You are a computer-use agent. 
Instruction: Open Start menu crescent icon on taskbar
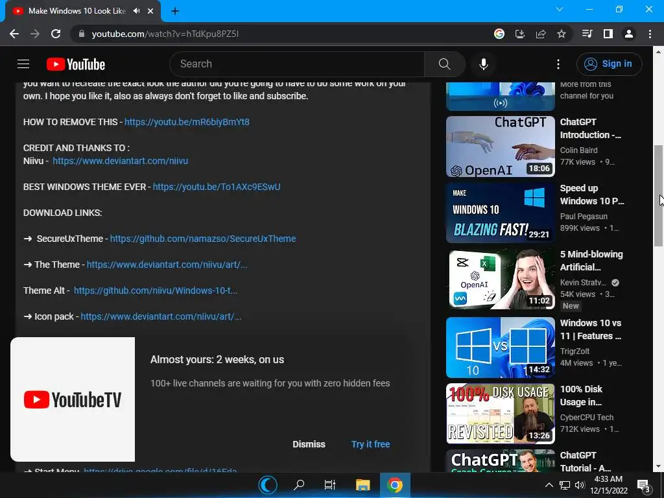point(268,485)
